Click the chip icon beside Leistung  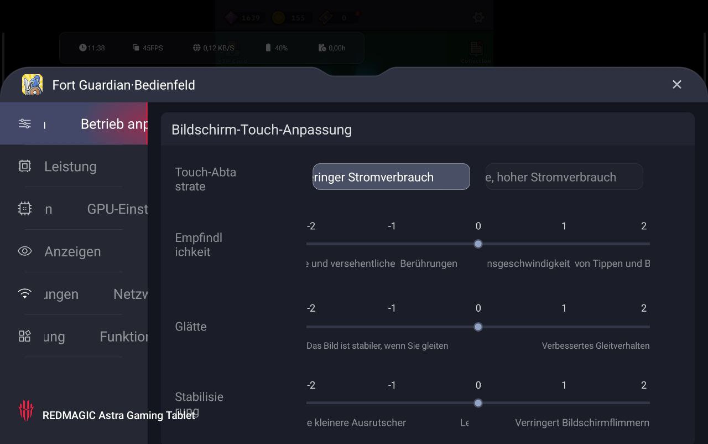[x=25, y=166]
